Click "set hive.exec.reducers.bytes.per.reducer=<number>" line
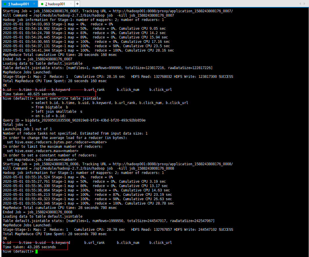 [57, 142]
